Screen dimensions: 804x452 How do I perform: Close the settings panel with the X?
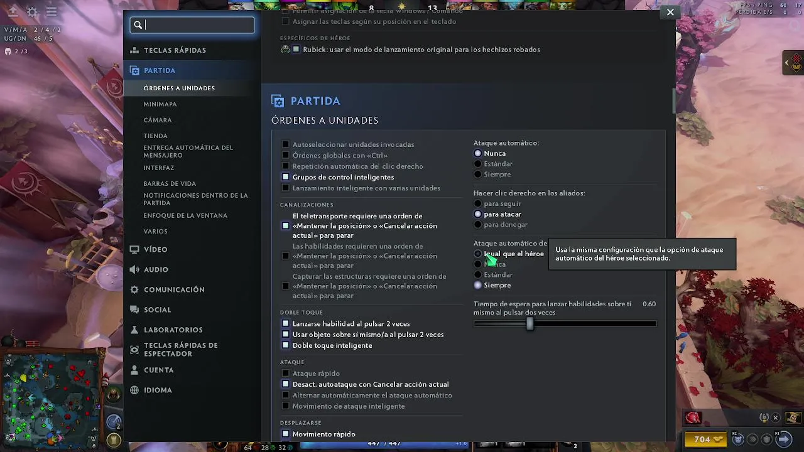(670, 12)
